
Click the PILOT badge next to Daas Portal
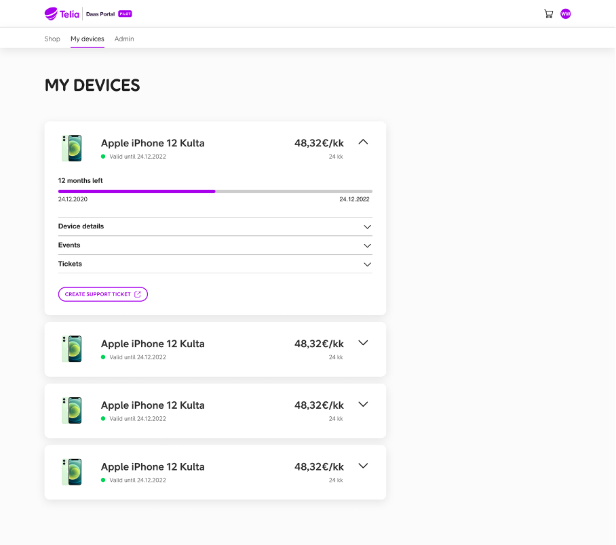click(125, 14)
